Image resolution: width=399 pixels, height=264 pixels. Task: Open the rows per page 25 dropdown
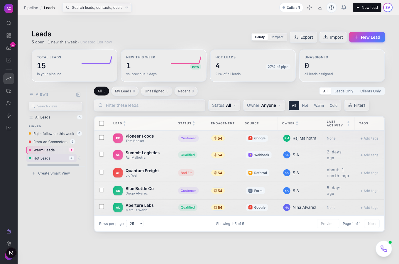click(135, 224)
